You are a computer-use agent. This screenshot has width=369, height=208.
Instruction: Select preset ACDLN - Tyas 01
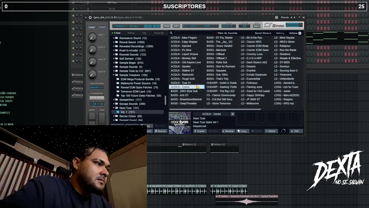(x=181, y=83)
